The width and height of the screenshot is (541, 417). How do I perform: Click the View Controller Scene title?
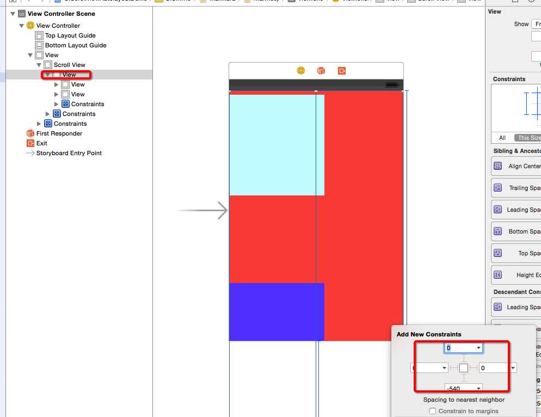tap(62, 14)
